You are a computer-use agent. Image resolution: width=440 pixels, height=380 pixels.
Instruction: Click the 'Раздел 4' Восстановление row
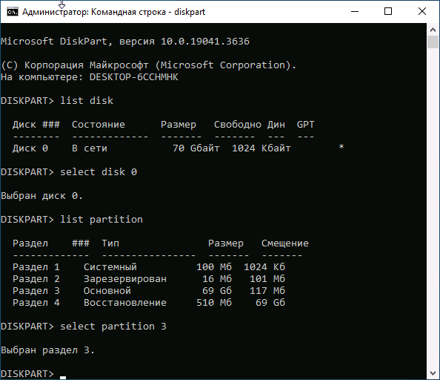coord(149,302)
